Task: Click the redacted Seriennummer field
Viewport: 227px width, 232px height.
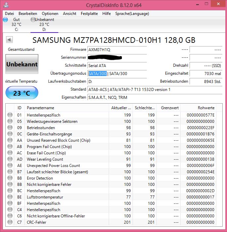Action: point(117,57)
